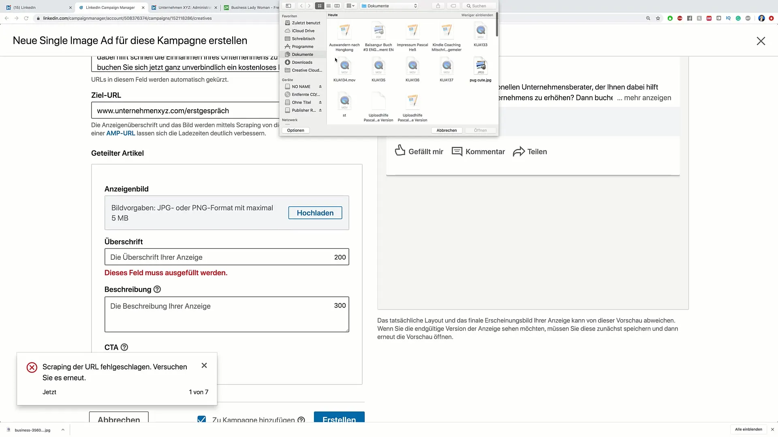Eject the NO NAME drive

[320, 87]
